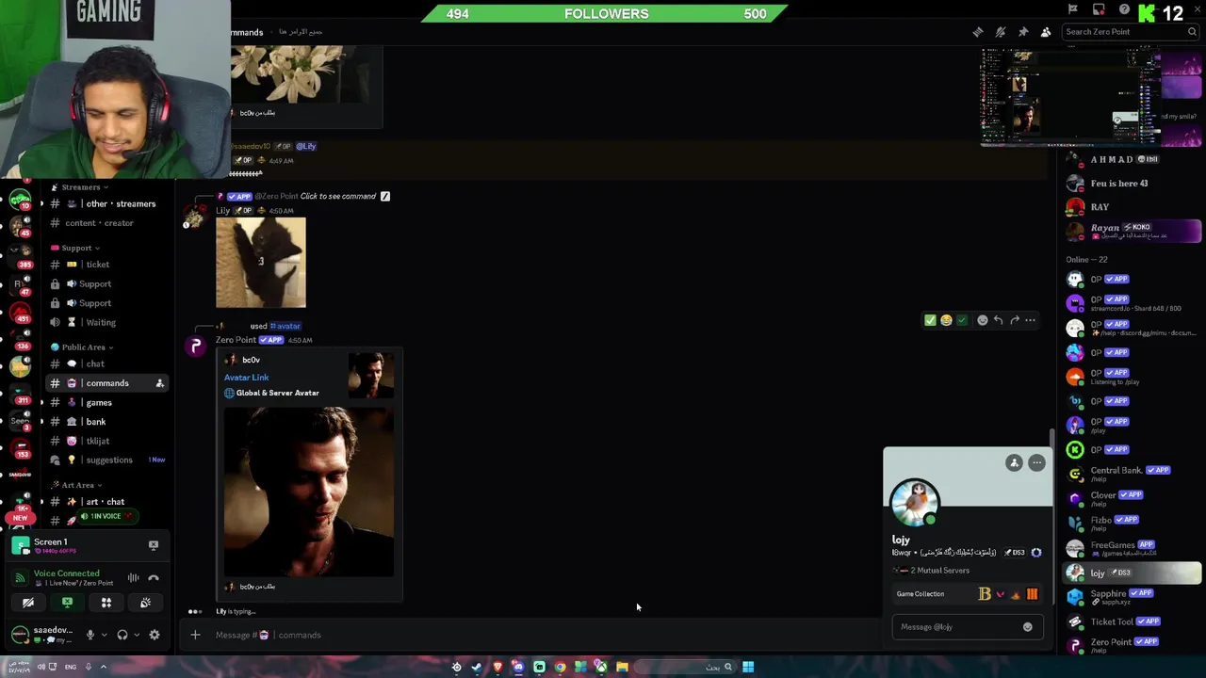This screenshot has width=1206, height=678.
Task: Open activities button in voice panel
Action: 106,603
